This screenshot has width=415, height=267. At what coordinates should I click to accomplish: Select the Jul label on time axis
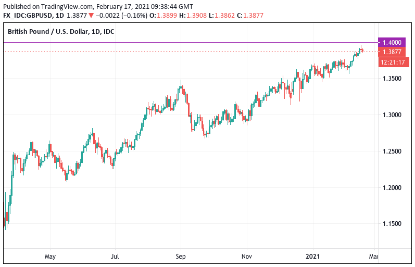coord(115,256)
